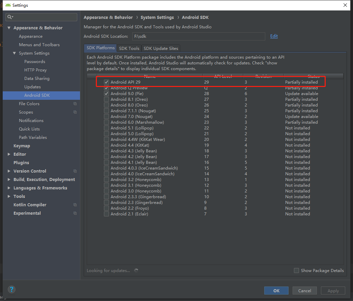The height and width of the screenshot is (301, 353).
Task: Click the gear icon beside Kotlin Compiler
Action: pos(75,205)
